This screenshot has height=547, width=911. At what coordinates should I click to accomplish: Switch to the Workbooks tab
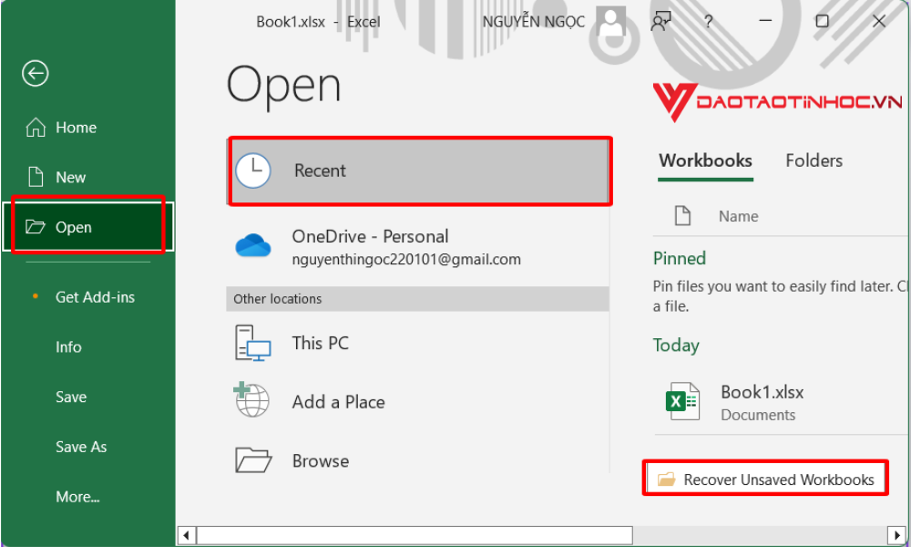point(705,161)
